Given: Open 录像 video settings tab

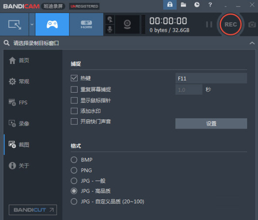Looking at the screenshot, I should [x=19, y=123].
